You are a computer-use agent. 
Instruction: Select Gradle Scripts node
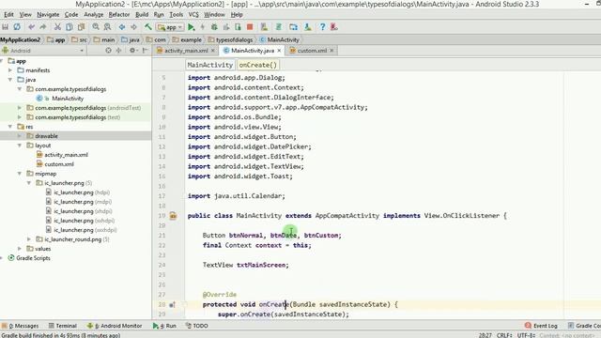33,258
